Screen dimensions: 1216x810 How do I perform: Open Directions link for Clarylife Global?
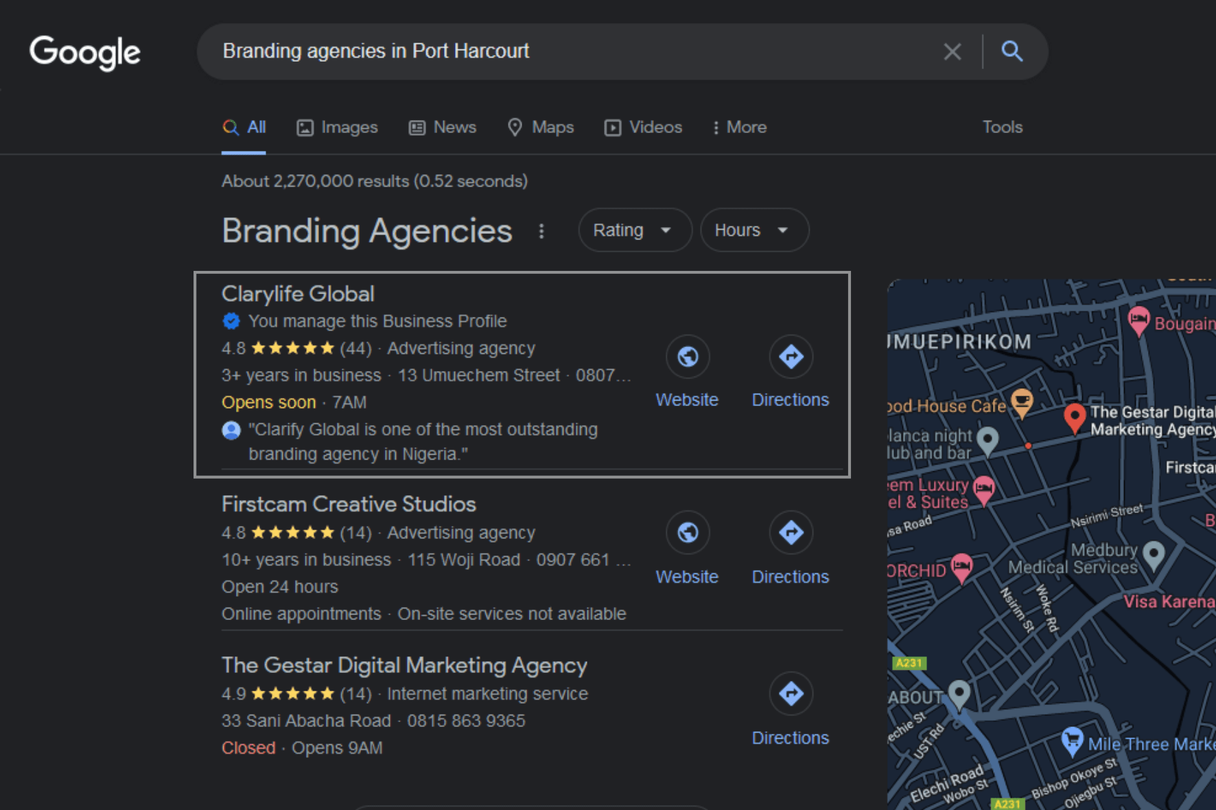[x=791, y=400]
